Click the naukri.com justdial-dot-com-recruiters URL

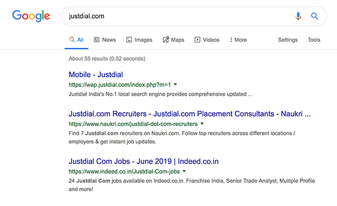tap(133, 124)
